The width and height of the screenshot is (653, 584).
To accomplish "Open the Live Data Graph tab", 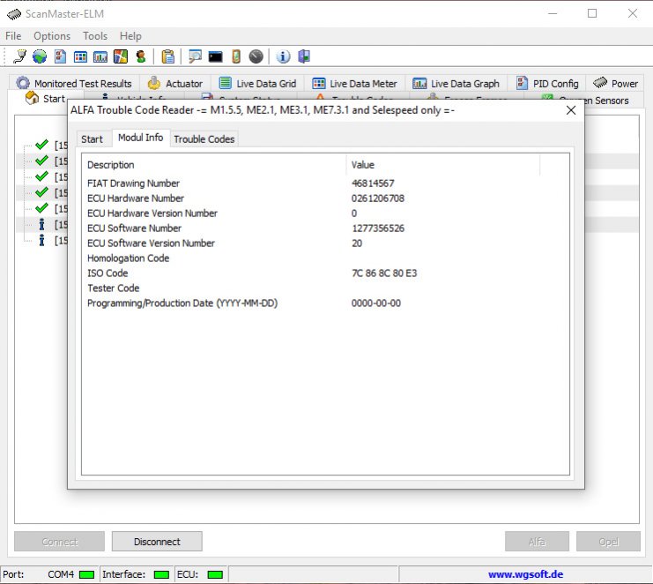I will [x=456, y=84].
